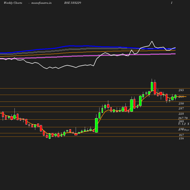
Task: Select the 167 price level label
Action: (x=181, y=135)
